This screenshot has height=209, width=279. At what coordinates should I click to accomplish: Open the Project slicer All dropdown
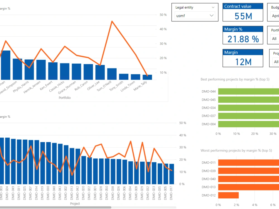[x=276, y=62]
